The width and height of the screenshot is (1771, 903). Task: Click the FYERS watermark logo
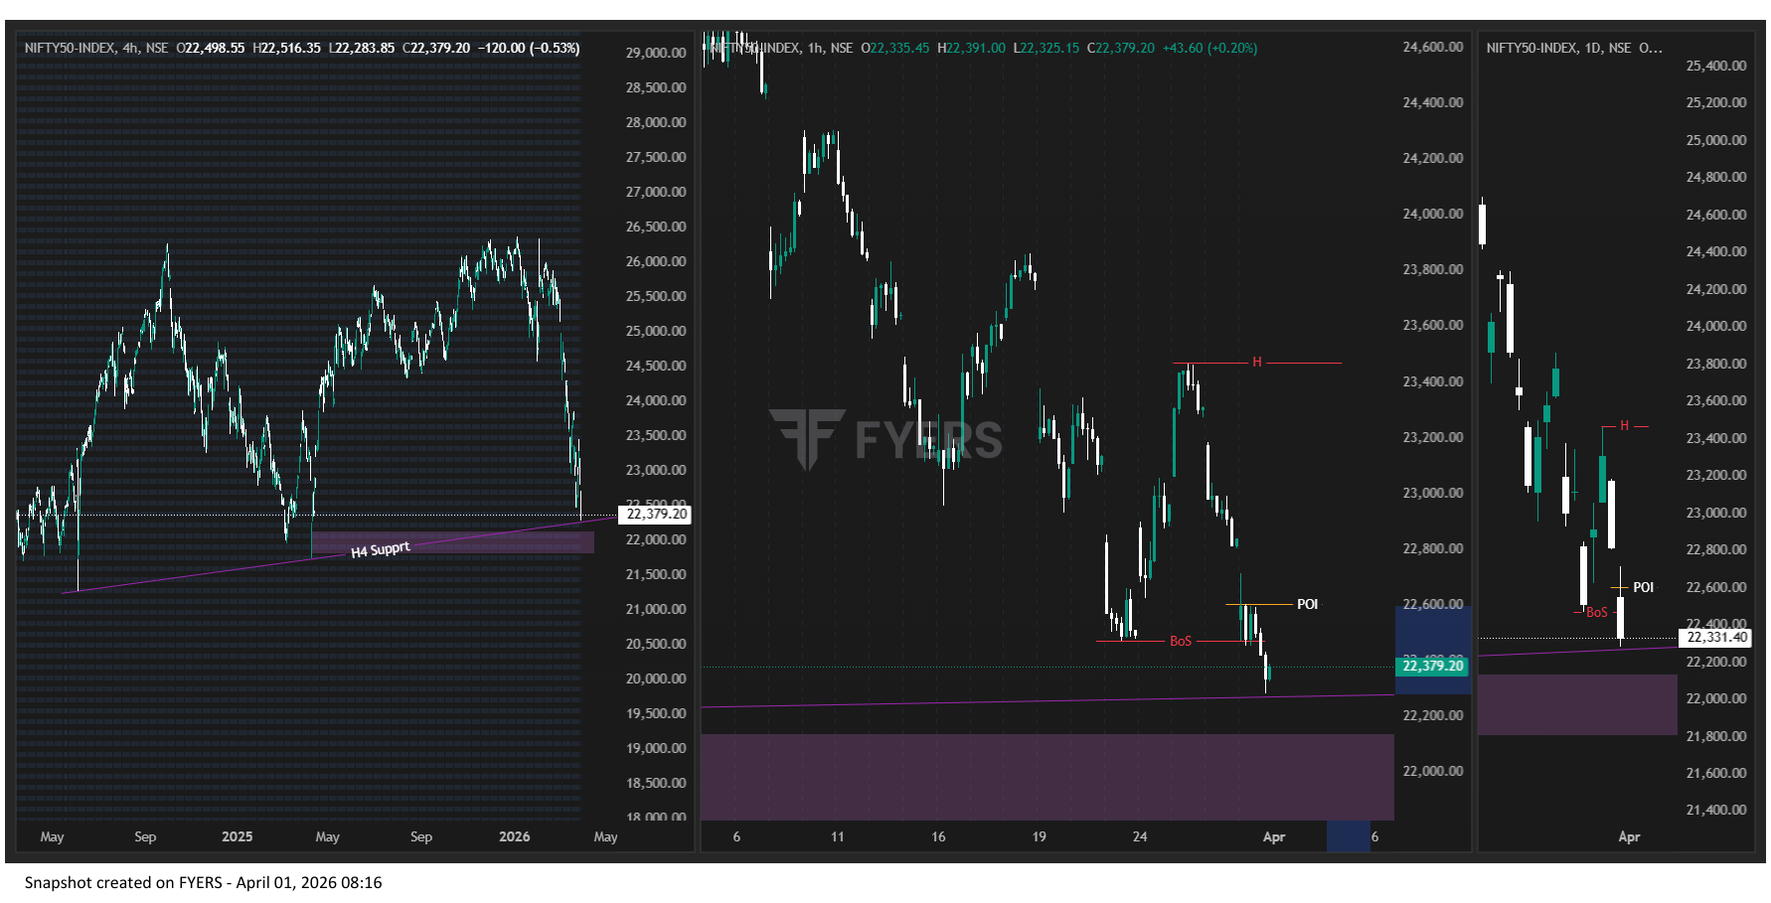[x=885, y=438]
